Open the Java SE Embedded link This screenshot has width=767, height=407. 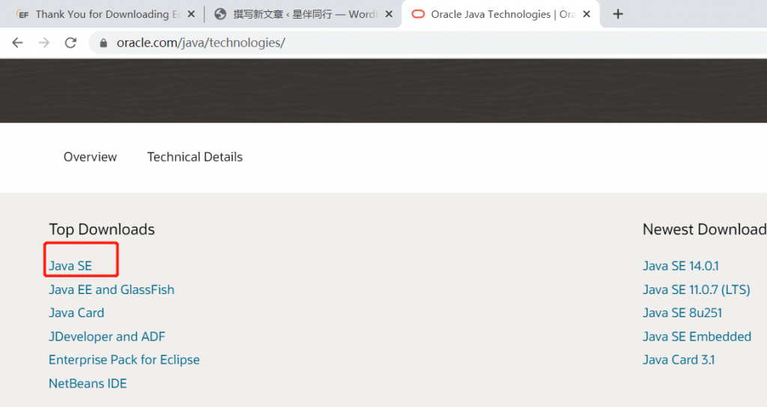[x=697, y=337]
